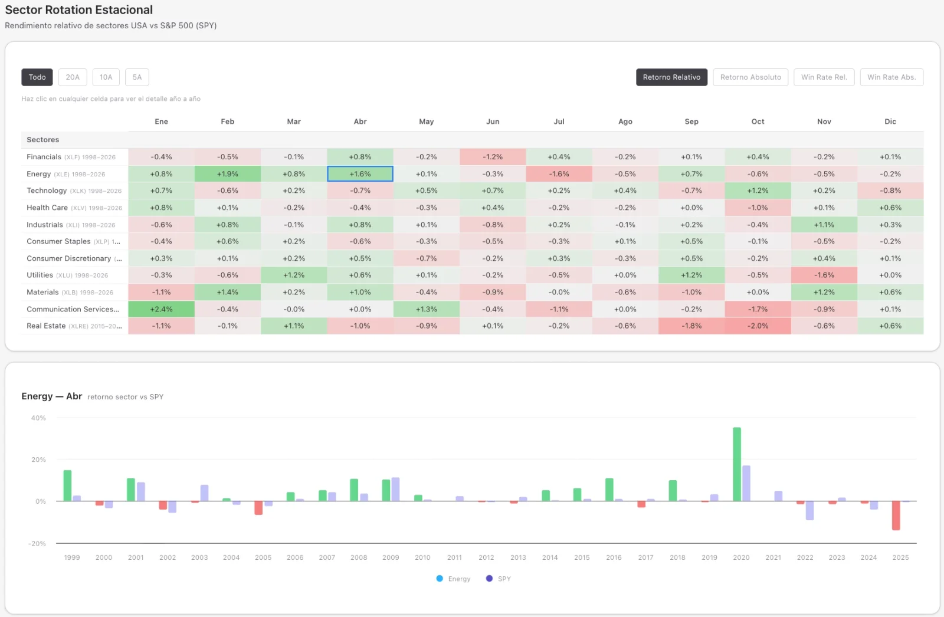The image size is (944, 617).
Task: Select the Todo time range button
Action: click(37, 77)
